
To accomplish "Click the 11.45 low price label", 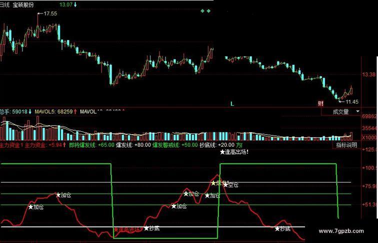I will click(x=351, y=102).
